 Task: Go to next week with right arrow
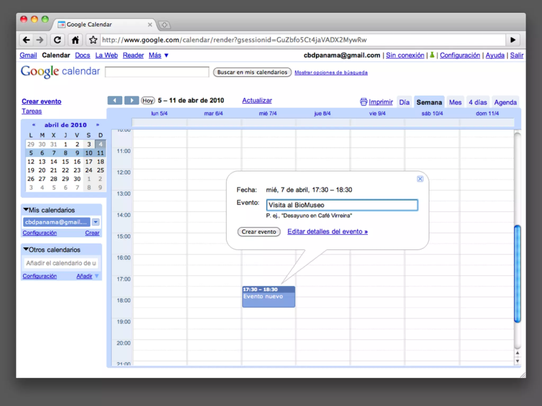(x=132, y=100)
